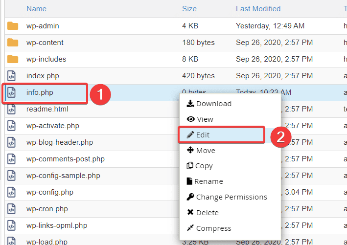Click the wp-admin folder icon
347x245 pixels.
(x=13, y=26)
